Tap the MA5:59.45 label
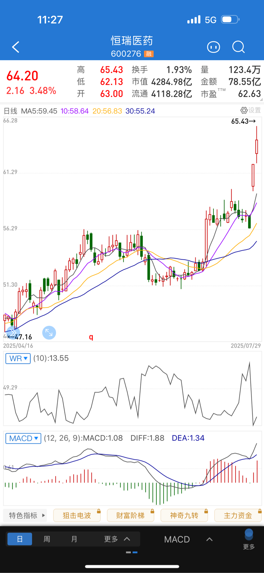Screen dimensions: 264x573 (x=39, y=111)
